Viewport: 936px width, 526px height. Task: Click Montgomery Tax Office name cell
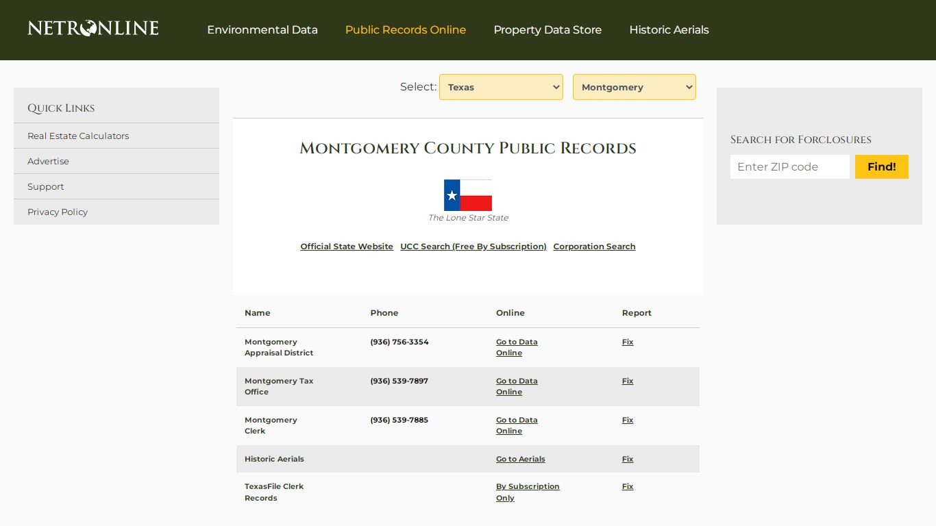pyautogui.click(x=279, y=386)
